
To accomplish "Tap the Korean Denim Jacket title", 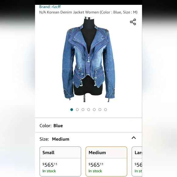I will [x=88, y=12].
